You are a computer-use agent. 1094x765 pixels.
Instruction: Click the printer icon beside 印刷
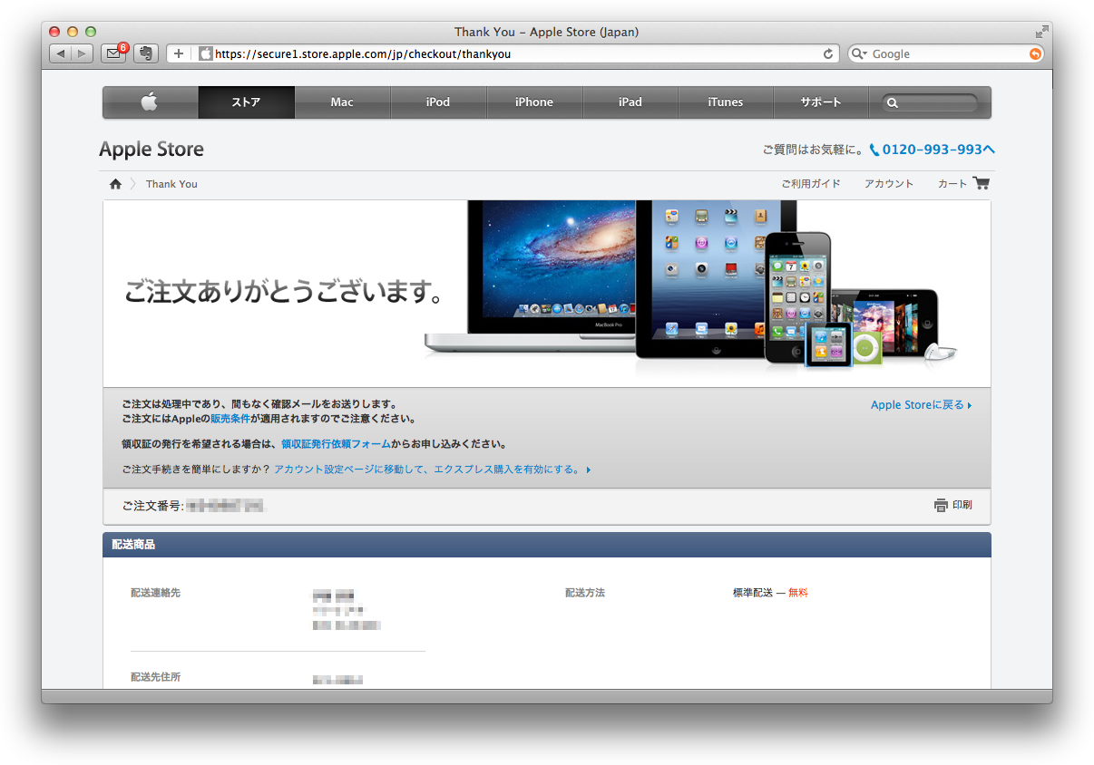pyautogui.click(x=941, y=506)
